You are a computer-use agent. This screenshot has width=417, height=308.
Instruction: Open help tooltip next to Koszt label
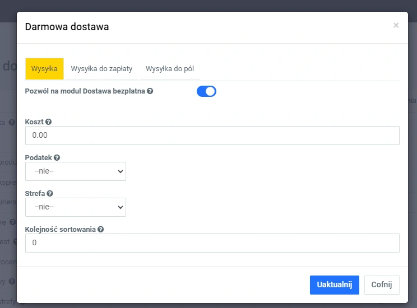49,122
